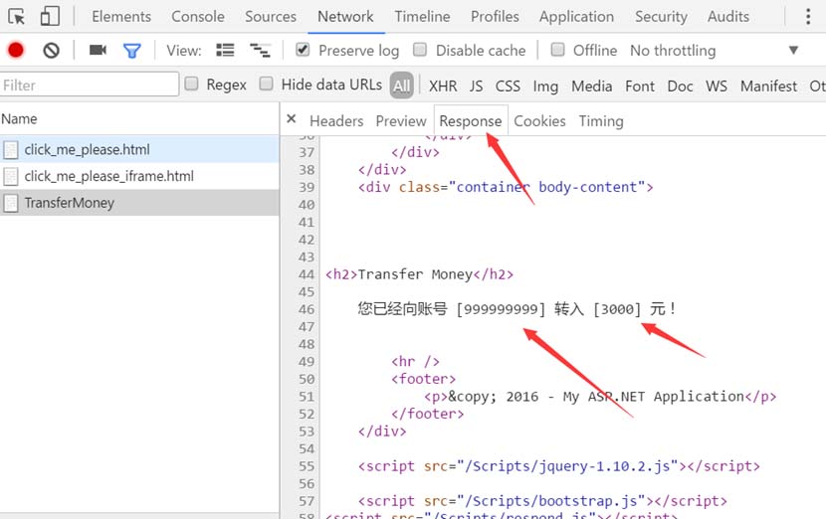
Task: Clear the network log icon
Action: pos(51,51)
